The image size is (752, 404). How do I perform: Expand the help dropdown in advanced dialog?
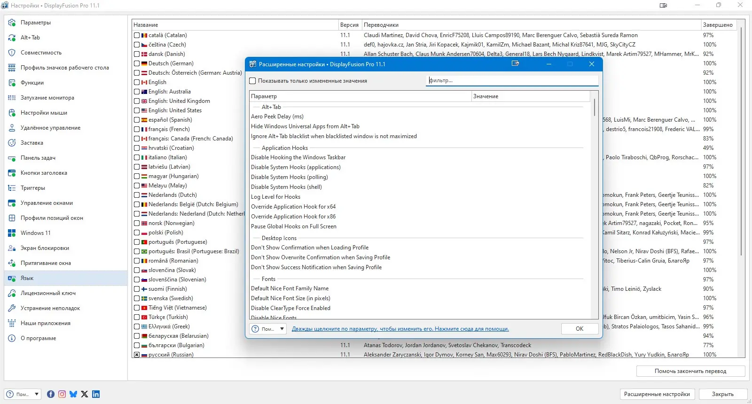(282, 329)
